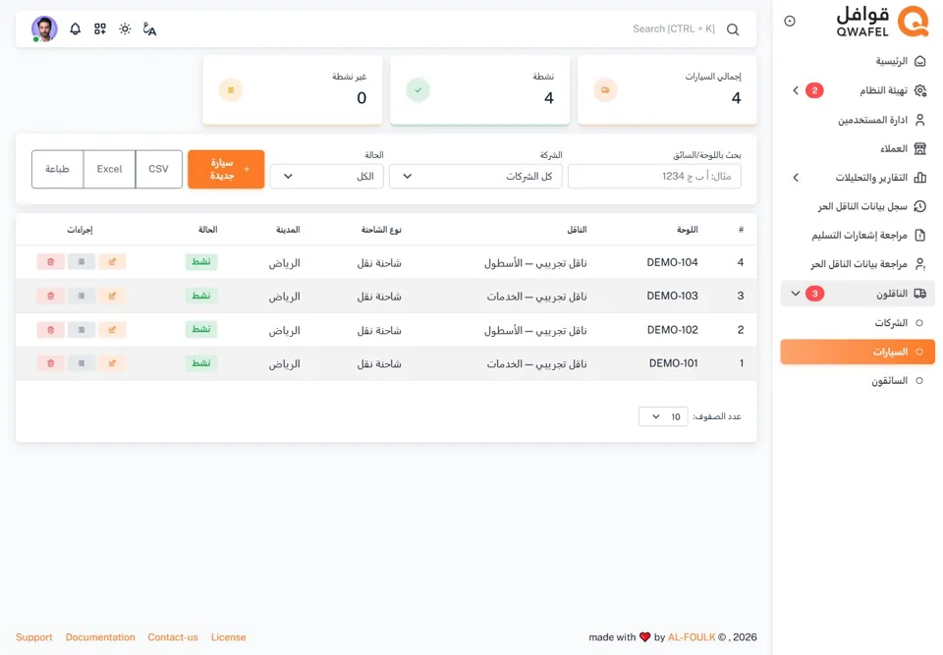The image size is (943, 655).
Task: Go to الرئيسية in the sidebar
Action: (x=859, y=61)
